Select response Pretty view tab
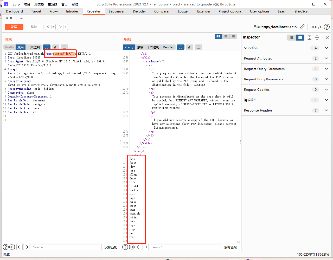Viewport: 333px width, 260px height. pyautogui.click(x=129, y=47)
